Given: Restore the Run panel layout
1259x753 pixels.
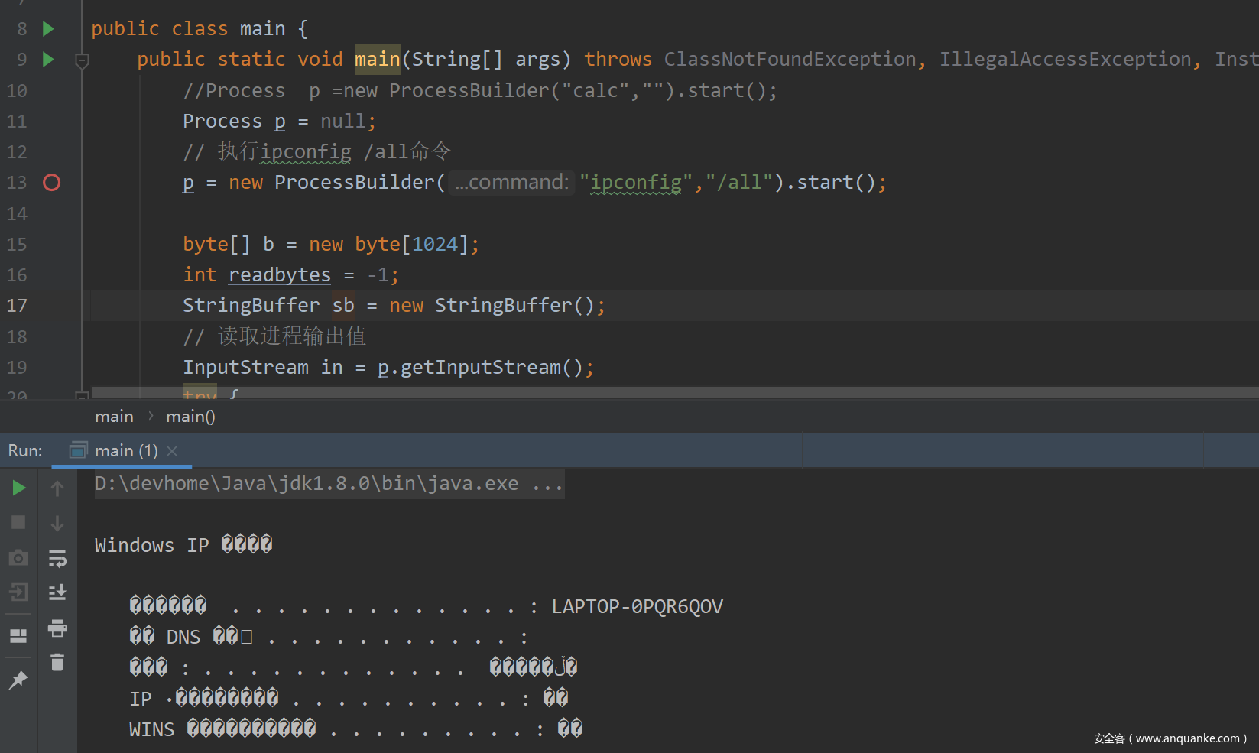Looking at the screenshot, I should pos(19,636).
